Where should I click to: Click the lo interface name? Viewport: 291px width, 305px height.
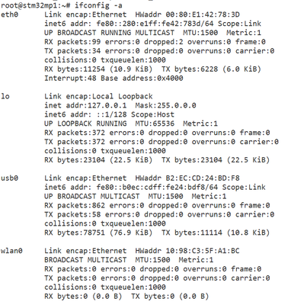[x=5, y=96]
